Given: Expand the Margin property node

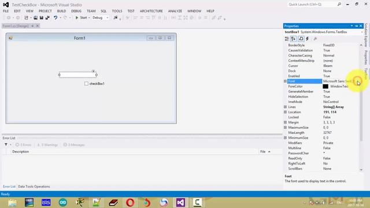Looking at the screenshot, I should (285, 122).
